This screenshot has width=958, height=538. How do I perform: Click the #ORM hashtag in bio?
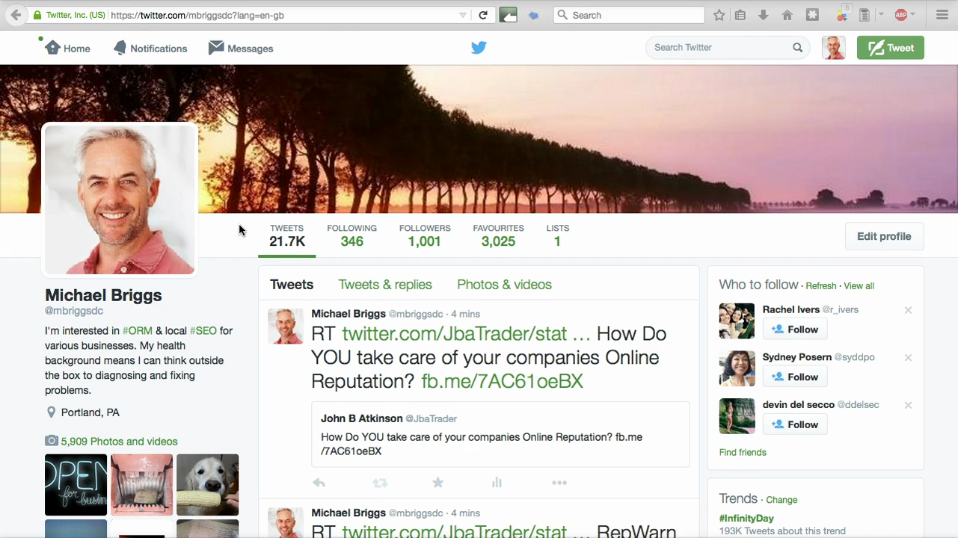(137, 330)
